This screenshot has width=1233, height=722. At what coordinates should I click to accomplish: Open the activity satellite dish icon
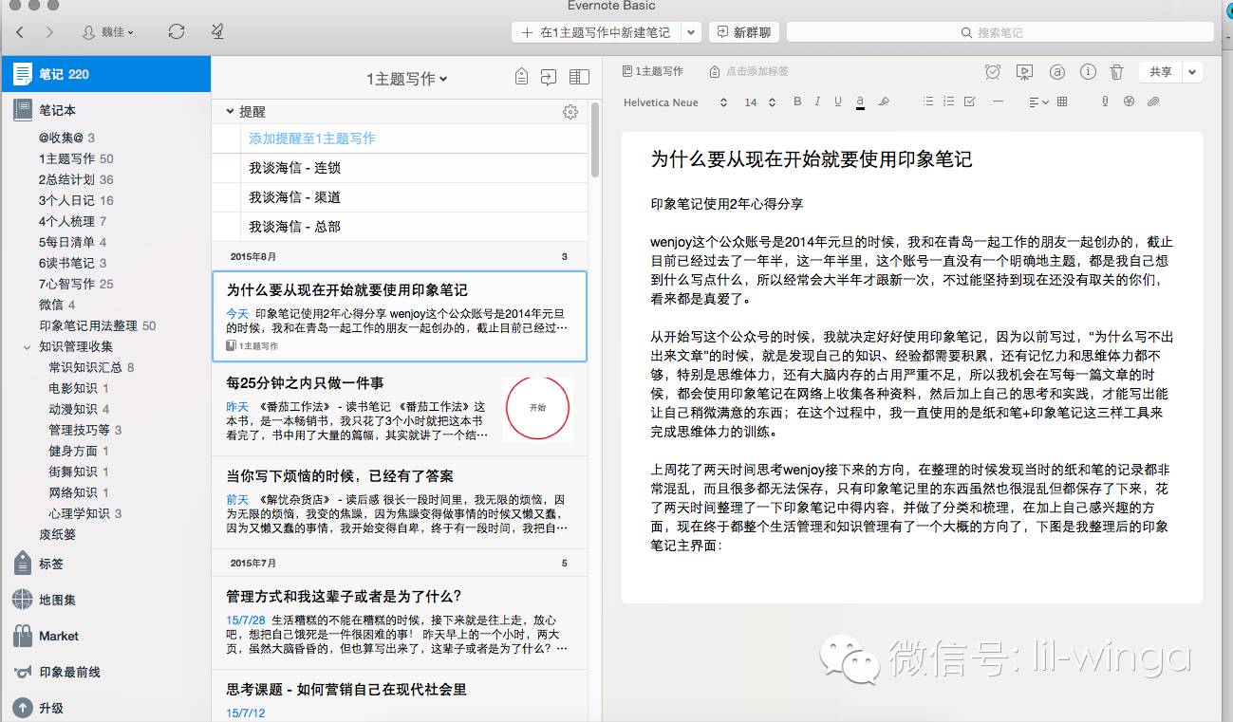217,32
